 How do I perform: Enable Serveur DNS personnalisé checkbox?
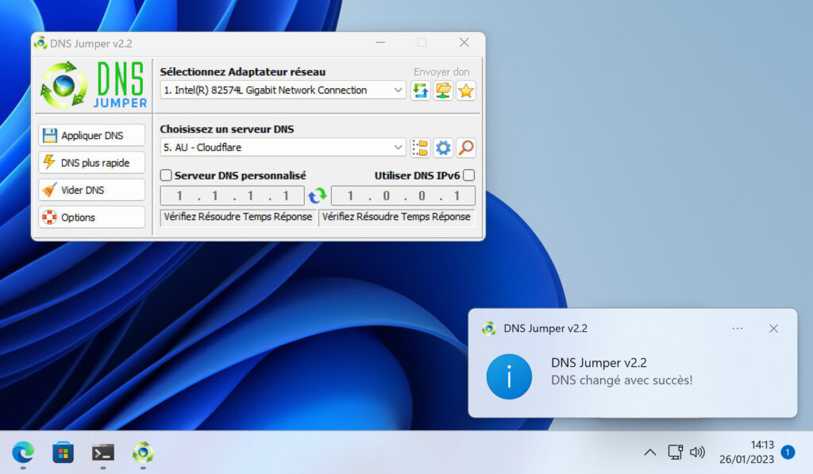click(166, 175)
